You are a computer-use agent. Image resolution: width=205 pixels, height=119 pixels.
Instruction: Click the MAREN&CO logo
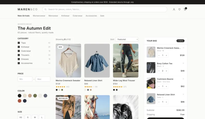click(x=27, y=9)
